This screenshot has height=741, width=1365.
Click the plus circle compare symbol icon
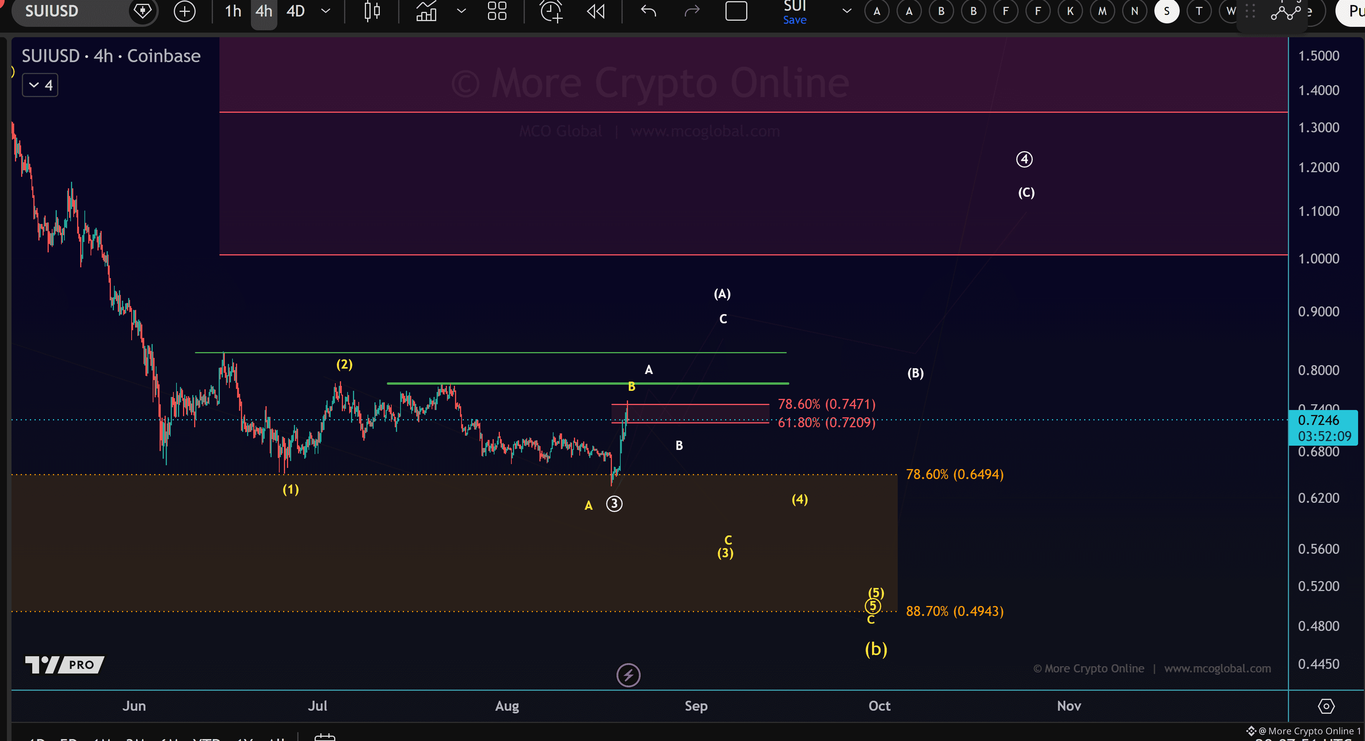pos(185,11)
